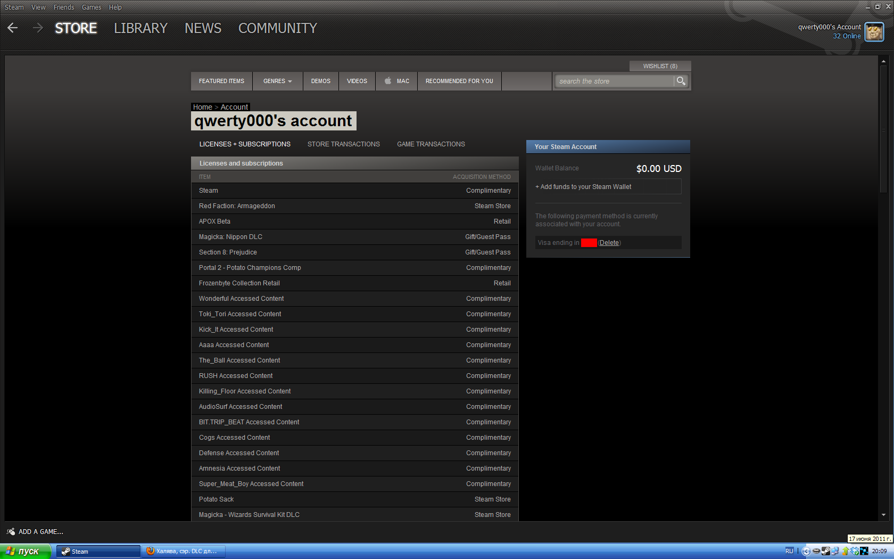894x559 pixels.
Task: Click the $0.00 USD wallet balance
Action: (x=659, y=169)
